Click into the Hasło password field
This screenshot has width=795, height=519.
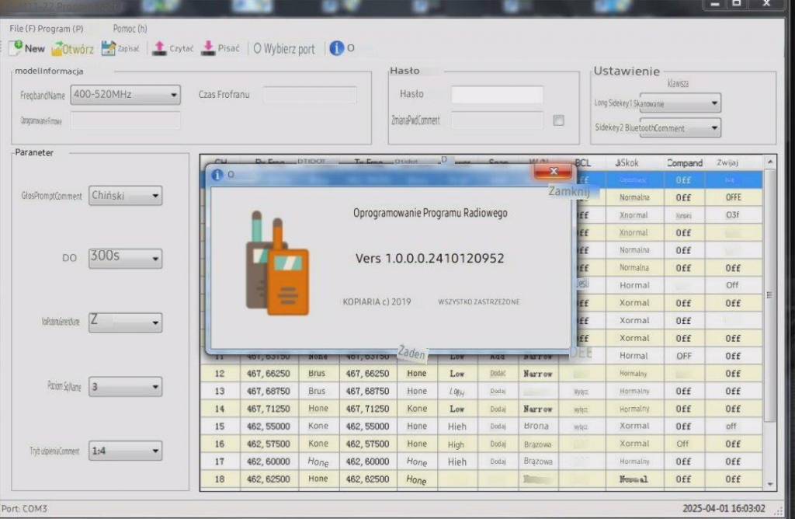497,94
